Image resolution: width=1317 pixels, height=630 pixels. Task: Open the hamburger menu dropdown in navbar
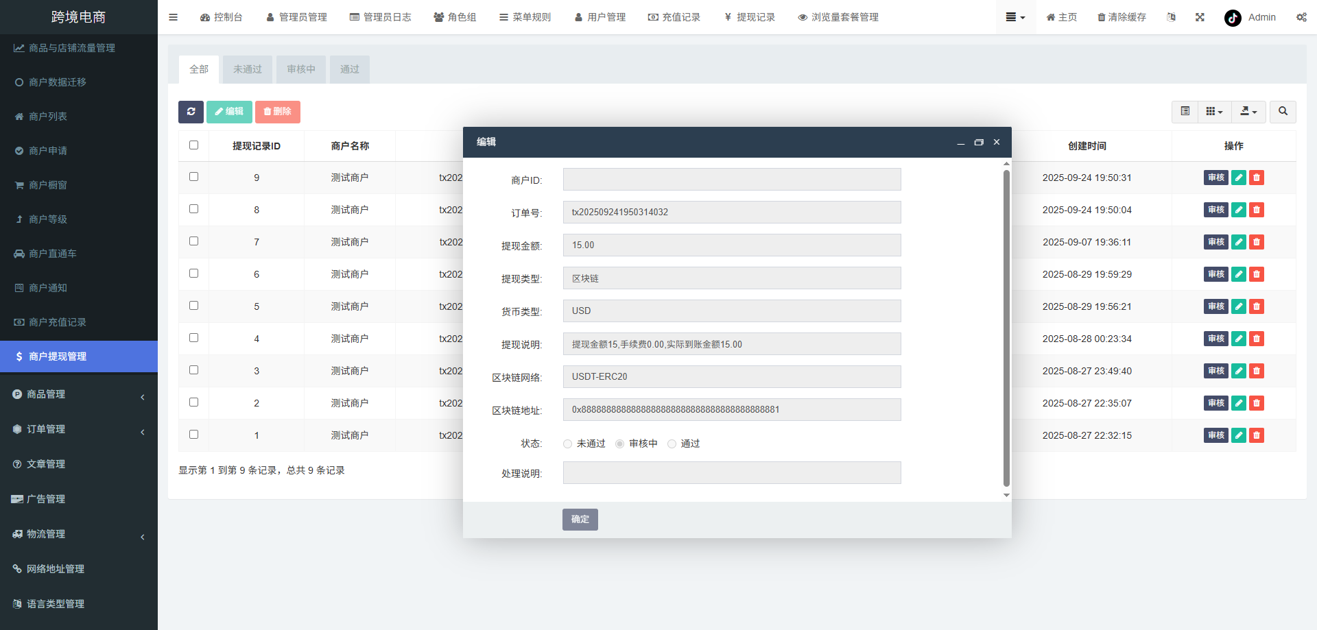pyautogui.click(x=1015, y=17)
